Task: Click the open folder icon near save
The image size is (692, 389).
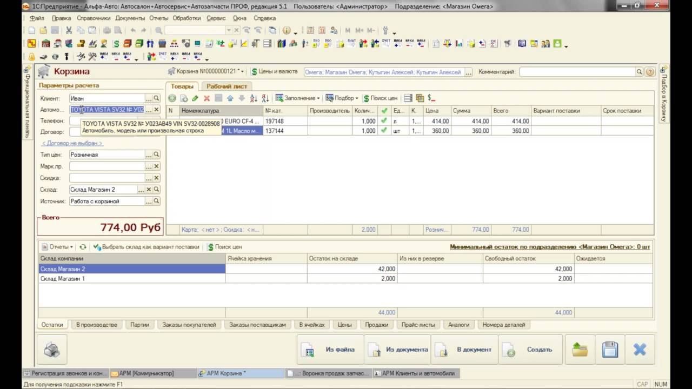Action: (x=580, y=350)
